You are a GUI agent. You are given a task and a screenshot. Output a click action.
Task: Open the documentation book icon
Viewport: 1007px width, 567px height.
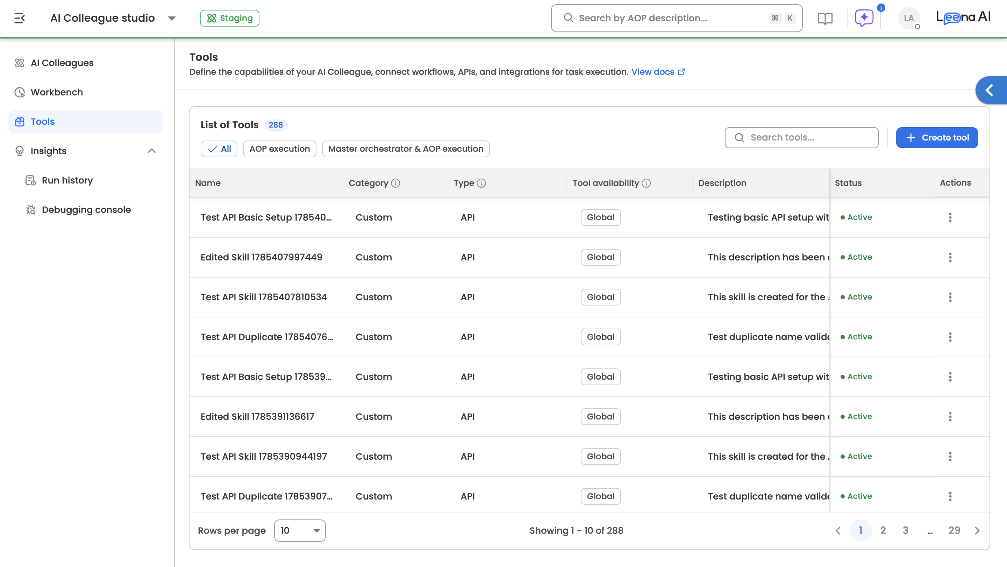825,19
